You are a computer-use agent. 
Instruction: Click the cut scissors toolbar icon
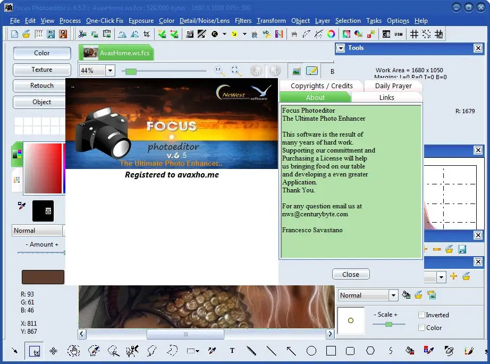[82, 34]
